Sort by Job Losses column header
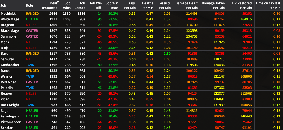Image resolution: width=283 pixels, height=130 pixels. pyautogui.click(x=80, y=5)
